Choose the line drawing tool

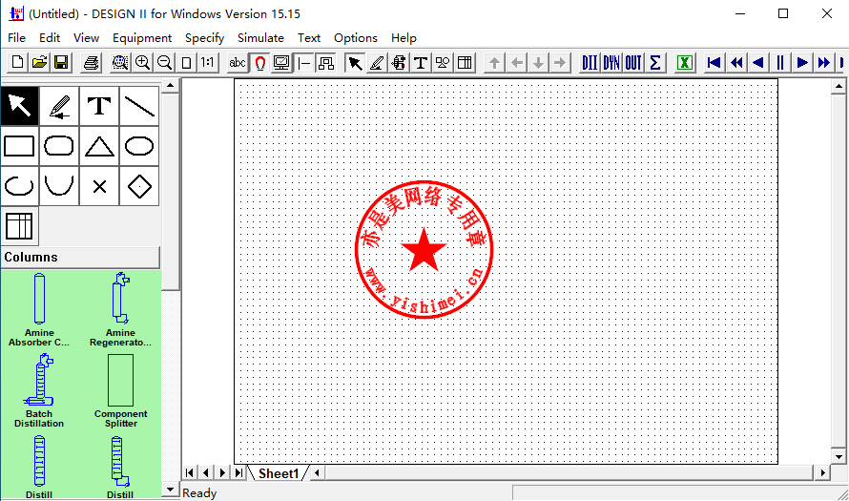[139, 106]
